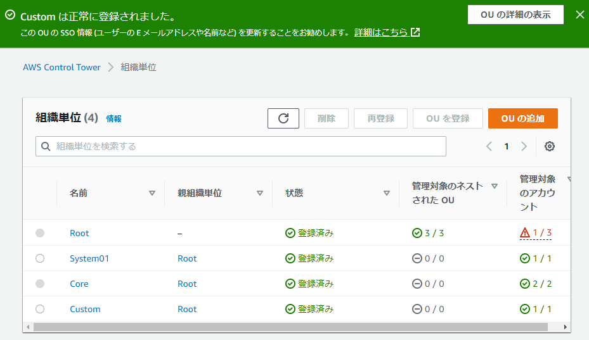Click the OU の詳細の表示 button

click(515, 15)
